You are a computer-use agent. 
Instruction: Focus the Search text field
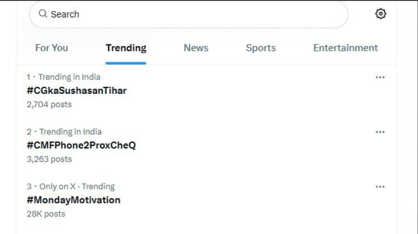click(192, 14)
